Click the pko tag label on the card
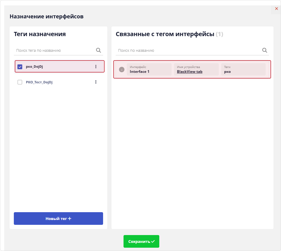 pos(228,71)
